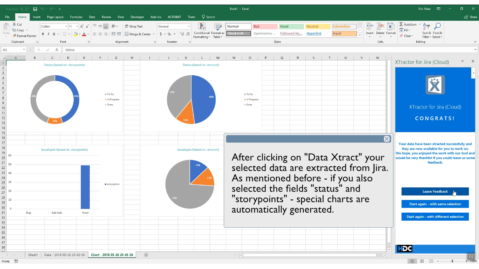This screenshot has height=269, width=479.
Task: Search using Tell Me box
Action: (208, 17)
